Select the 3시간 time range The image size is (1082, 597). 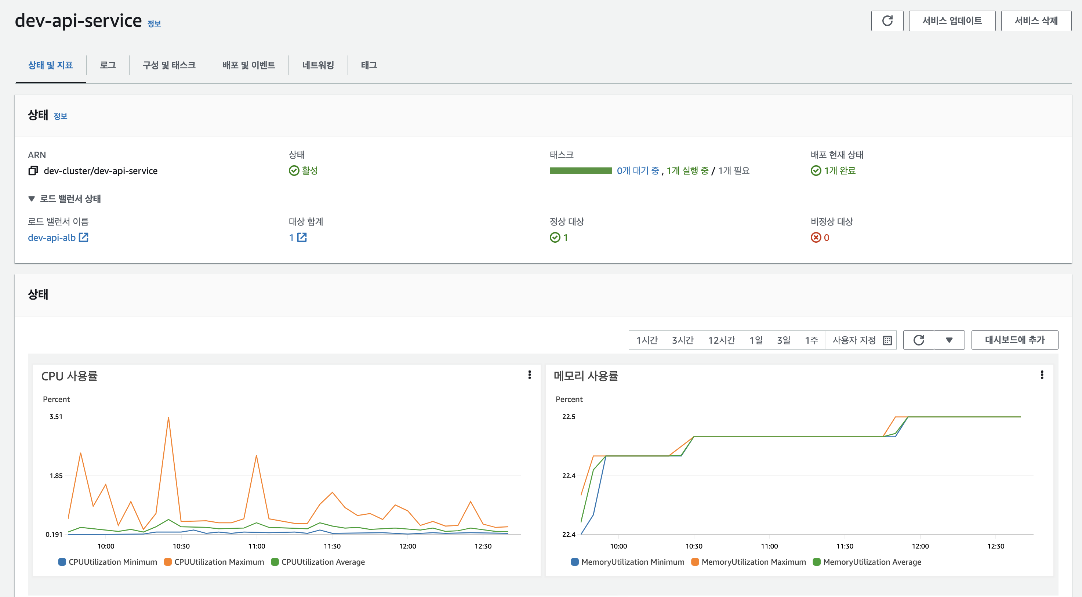tap(682, 340)
